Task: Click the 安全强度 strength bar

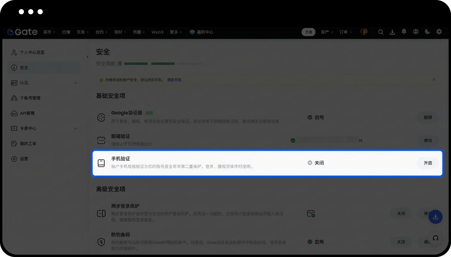Action: point(163,63)
